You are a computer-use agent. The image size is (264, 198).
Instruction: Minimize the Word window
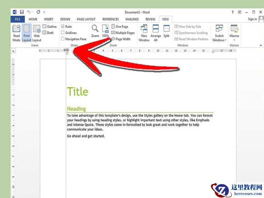(247, 12)
